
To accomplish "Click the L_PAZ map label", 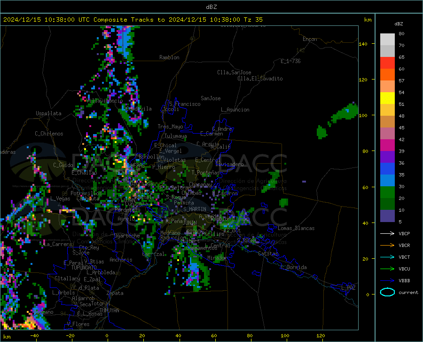I will point(348,288).
